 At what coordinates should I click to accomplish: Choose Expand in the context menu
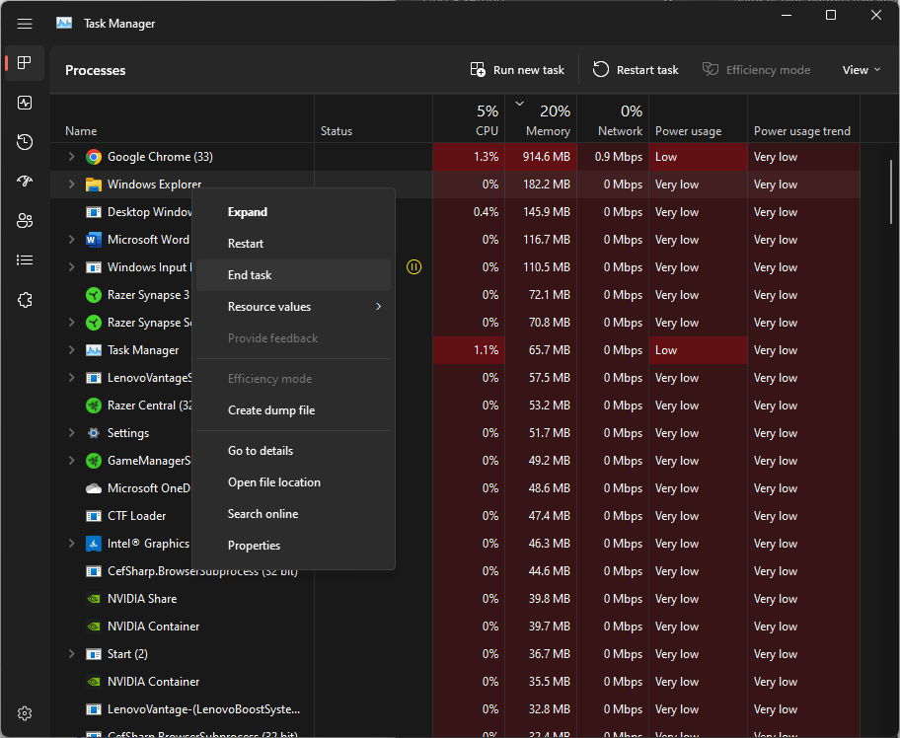(x=293, y=212)
